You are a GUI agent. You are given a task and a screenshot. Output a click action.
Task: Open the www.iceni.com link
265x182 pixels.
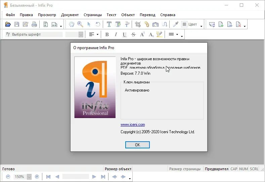tap(133, 124)
